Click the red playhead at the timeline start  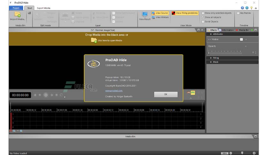tap(11, 121)
